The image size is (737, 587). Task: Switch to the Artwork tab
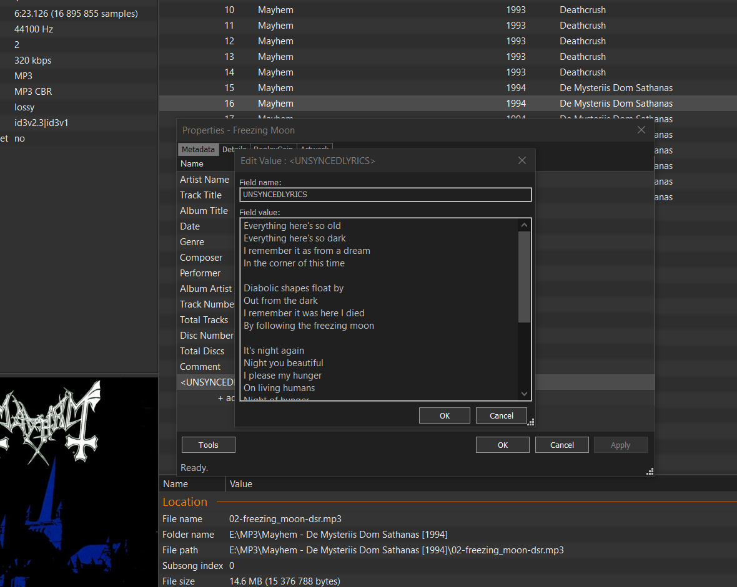[314, 147]
